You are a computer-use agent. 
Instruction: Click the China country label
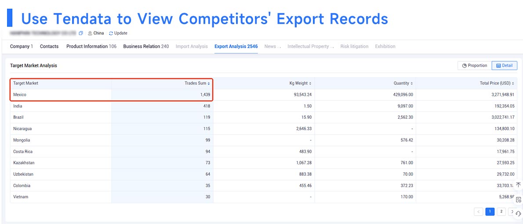98,33
